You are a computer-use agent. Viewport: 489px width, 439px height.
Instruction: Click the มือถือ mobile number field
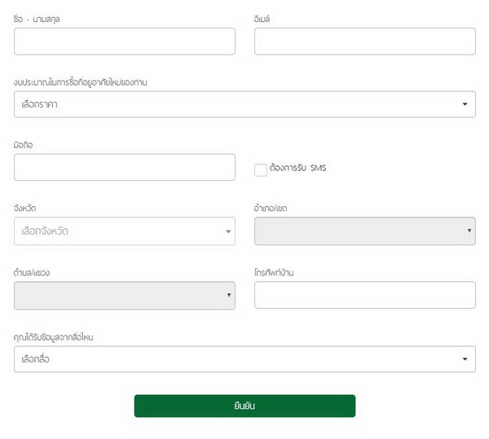click(124, 167)
